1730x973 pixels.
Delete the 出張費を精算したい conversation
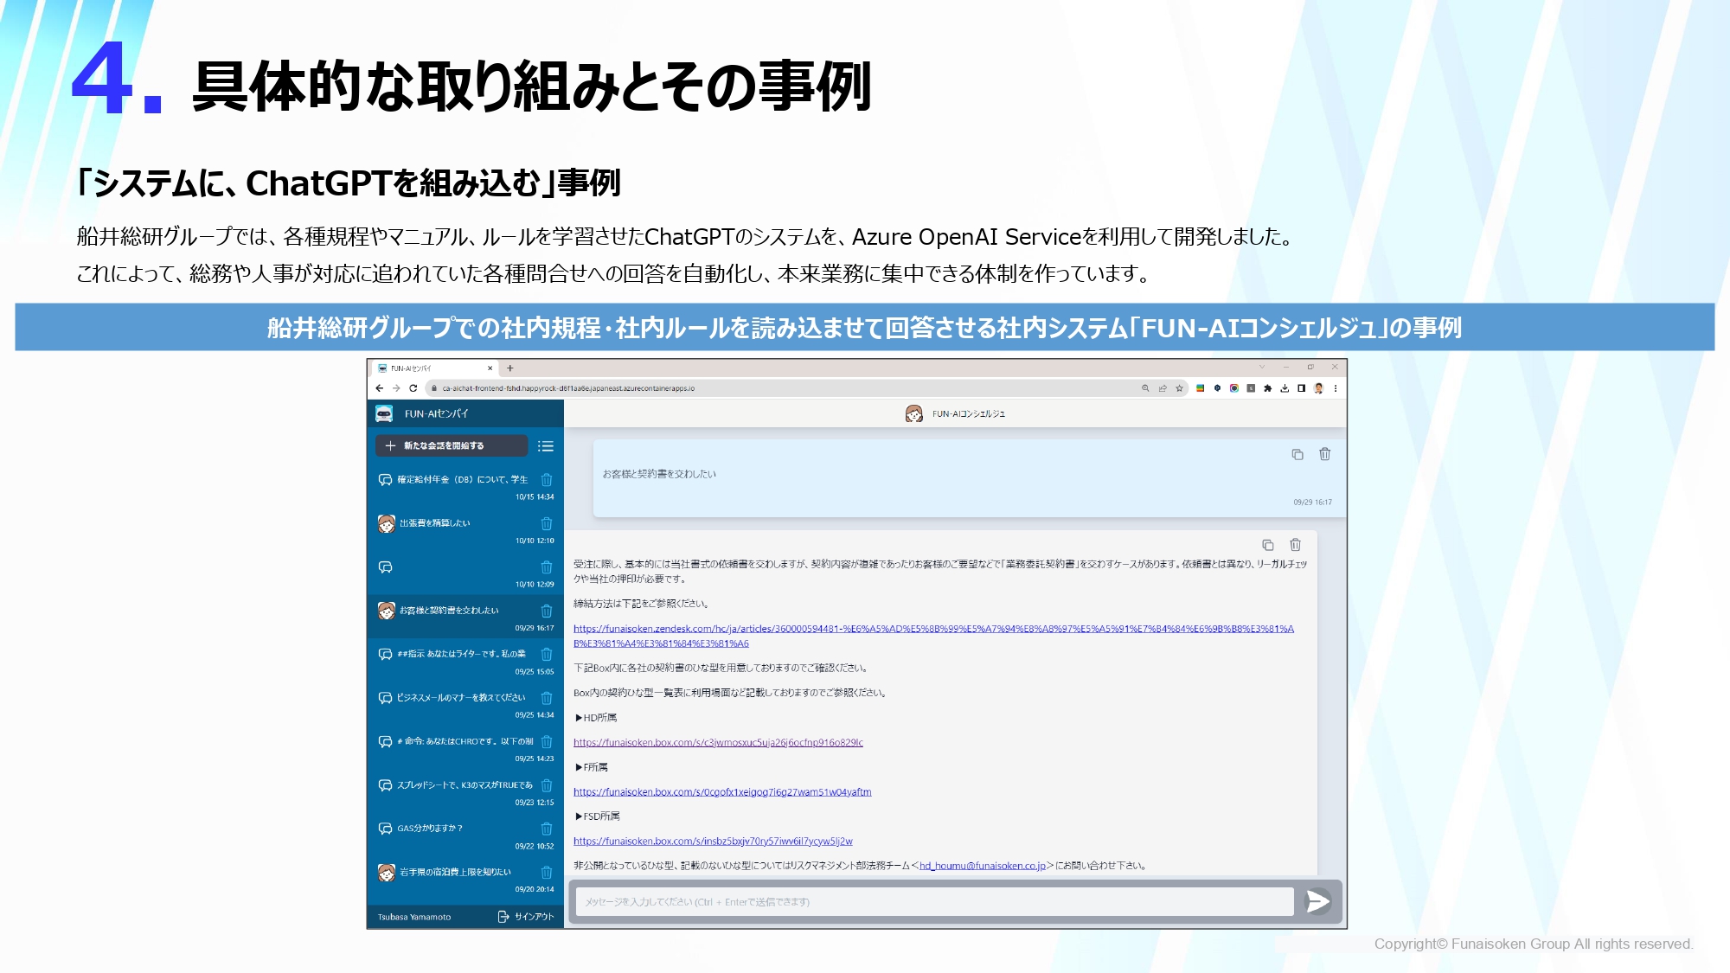547,524
